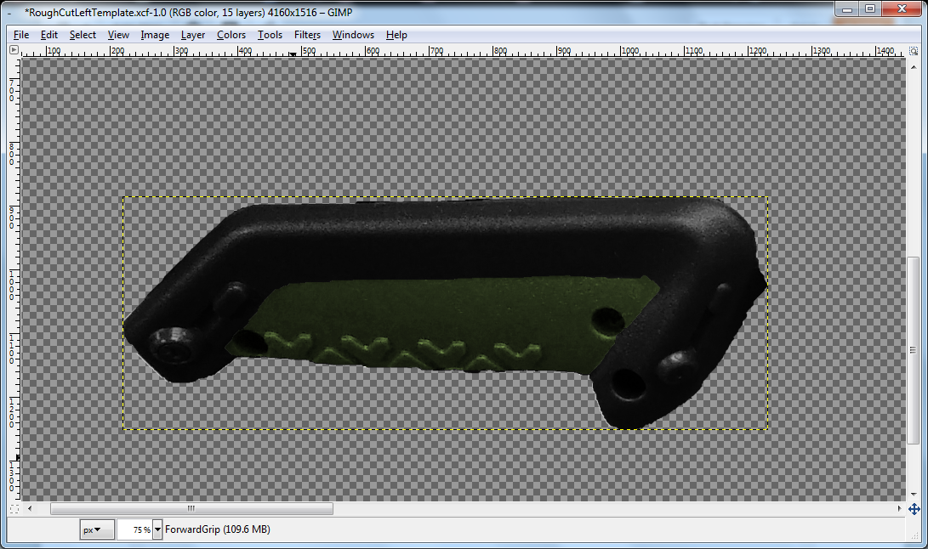
Task: Open the File menu
Action: 20,35
